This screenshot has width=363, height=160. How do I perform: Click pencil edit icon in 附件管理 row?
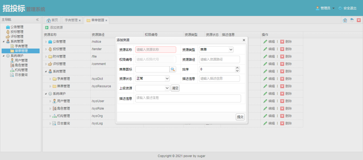(265, 57)
